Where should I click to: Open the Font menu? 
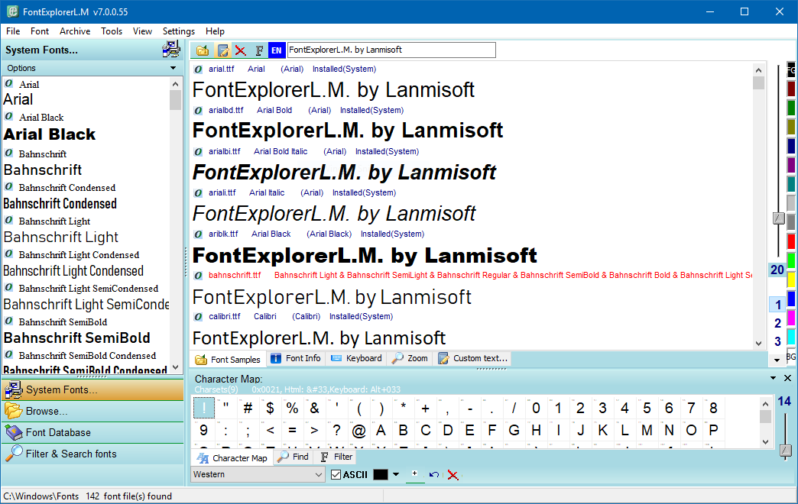40,31
